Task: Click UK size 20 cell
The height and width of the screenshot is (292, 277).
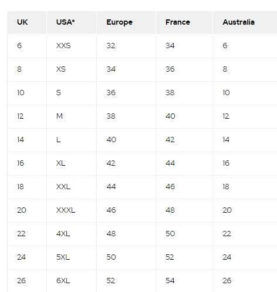Action: pyautogui.click(x=27, y=210)
